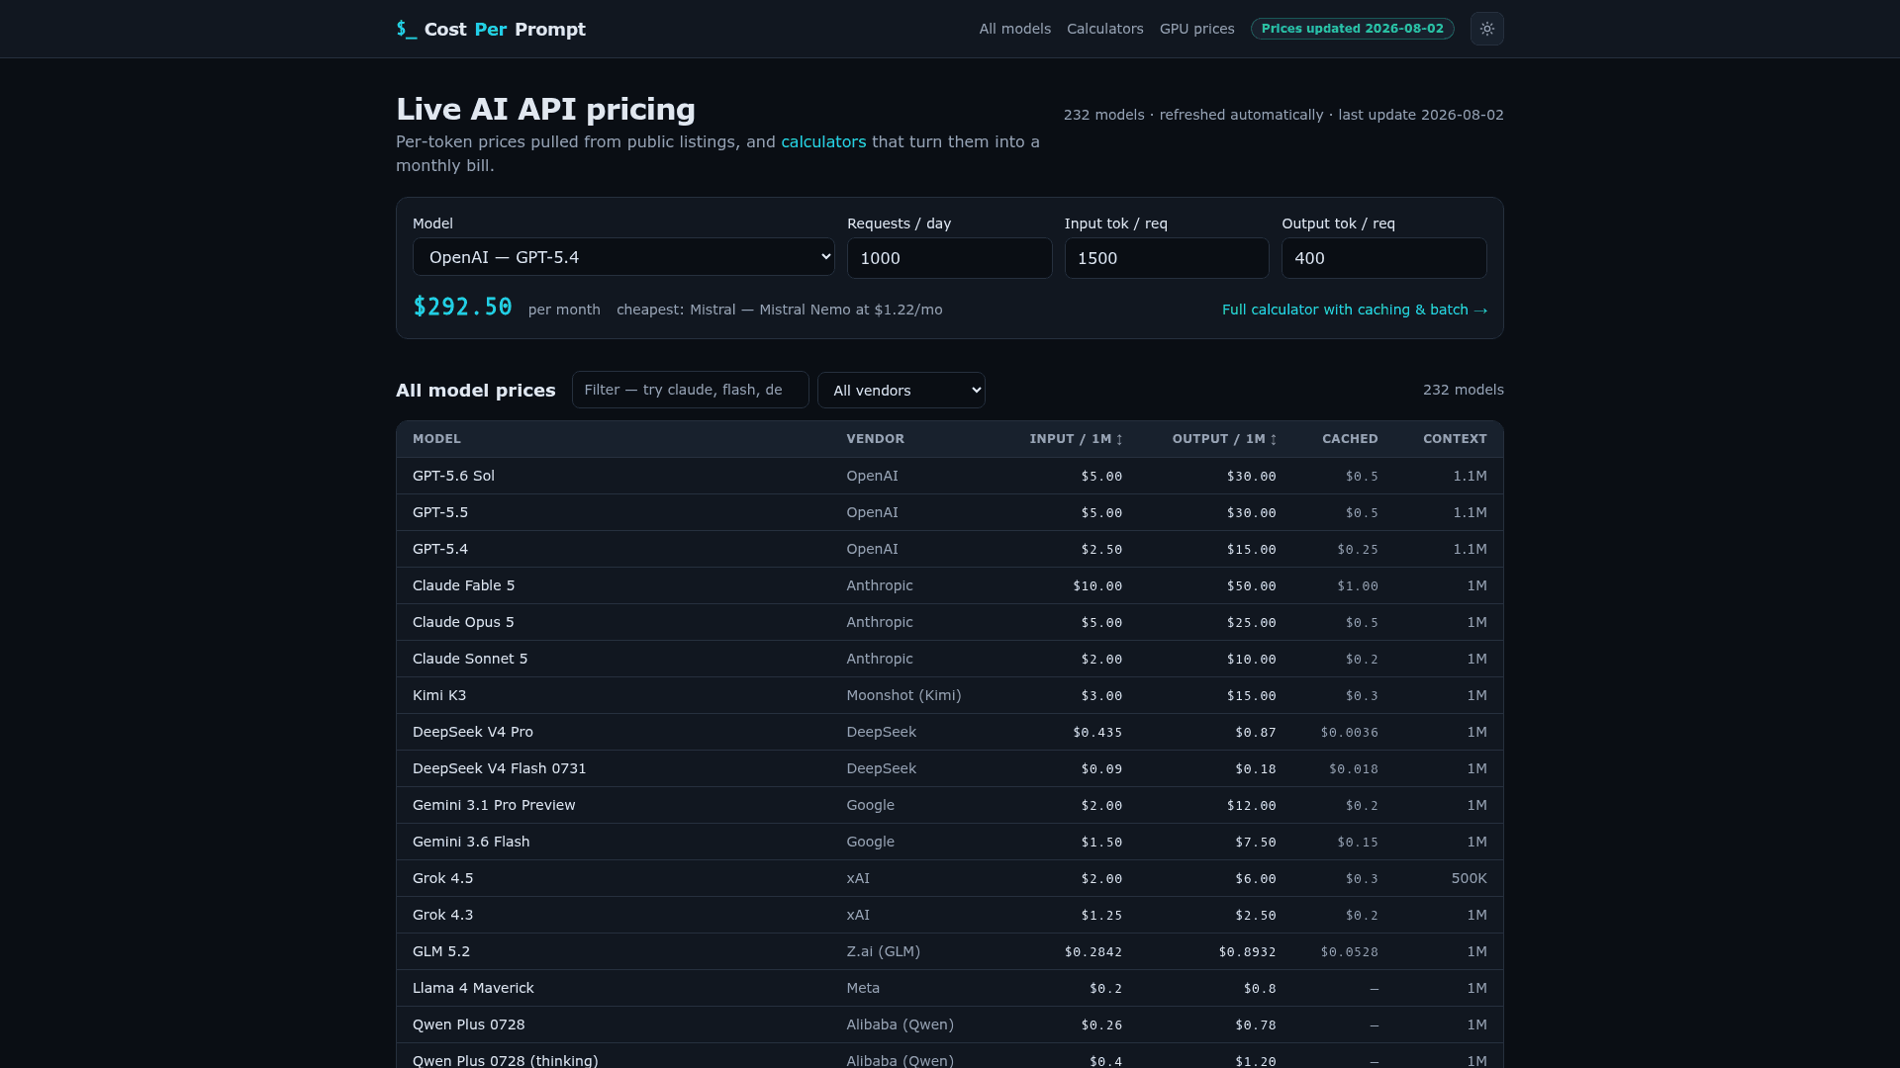Click the $10.00 input price for Claude Fable 5
This screenshot has height=1068, width=1900.
tap(1097, 586)
